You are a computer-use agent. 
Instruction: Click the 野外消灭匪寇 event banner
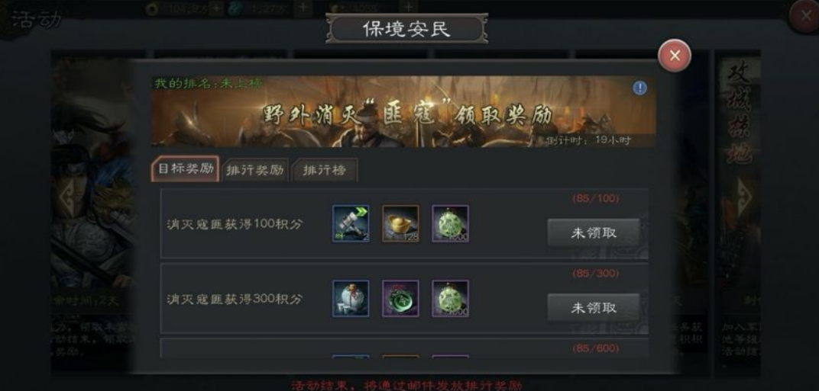tap(403, 111)
